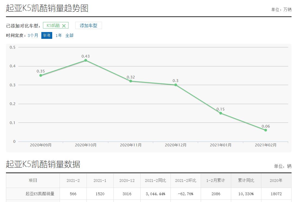Click the 0.06 data point for 2021年02月
The image size is (294, 202).
click(x=266, y=130)
